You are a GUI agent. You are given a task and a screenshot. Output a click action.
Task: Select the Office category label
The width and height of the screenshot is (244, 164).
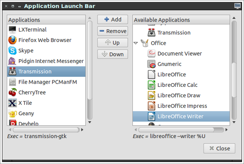(158, 43)
